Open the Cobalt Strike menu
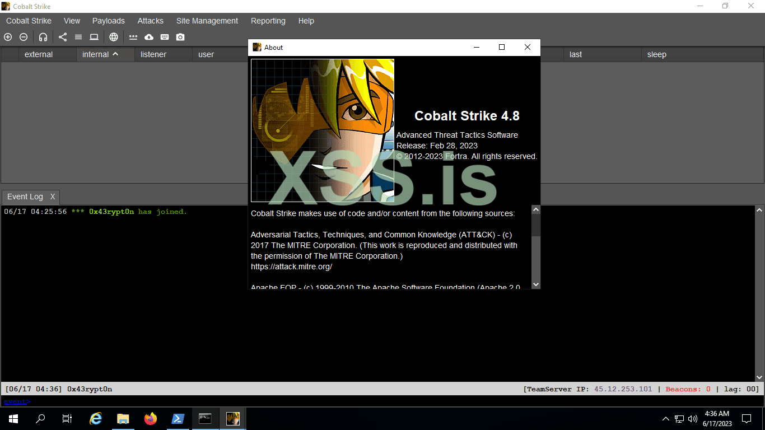This screenshot has width=765, height=430. tap(29, 21)
